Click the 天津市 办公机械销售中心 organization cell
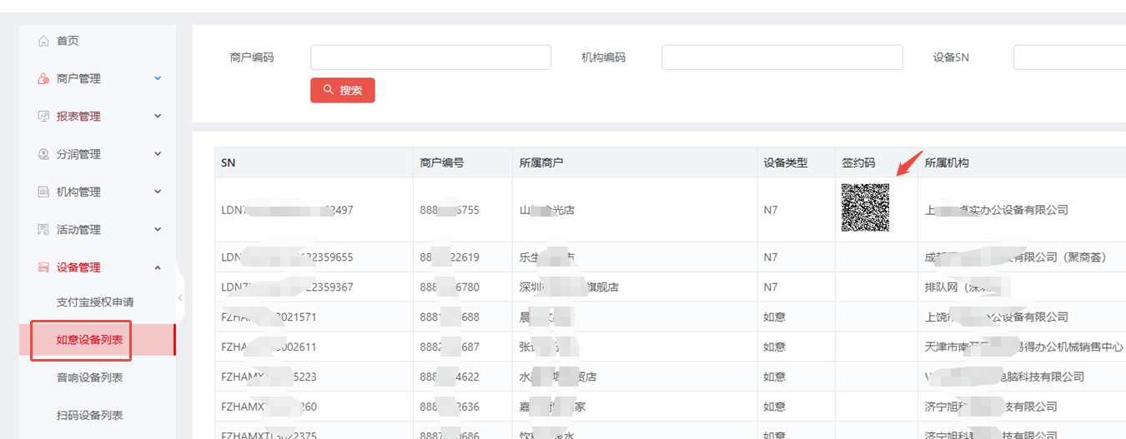This screenshot has width=1126, height=439. click(1022, 347)
